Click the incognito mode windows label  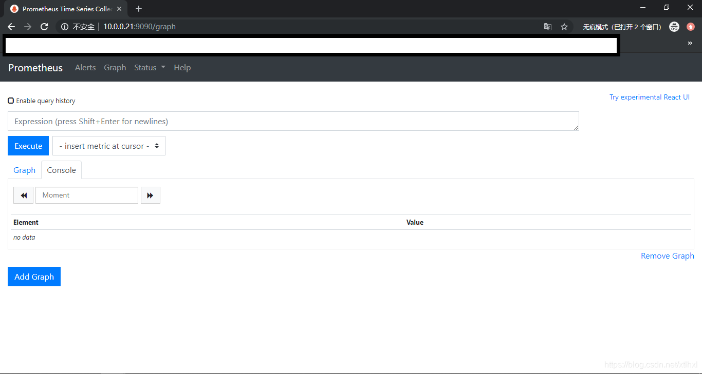click(x=622, y=27)
